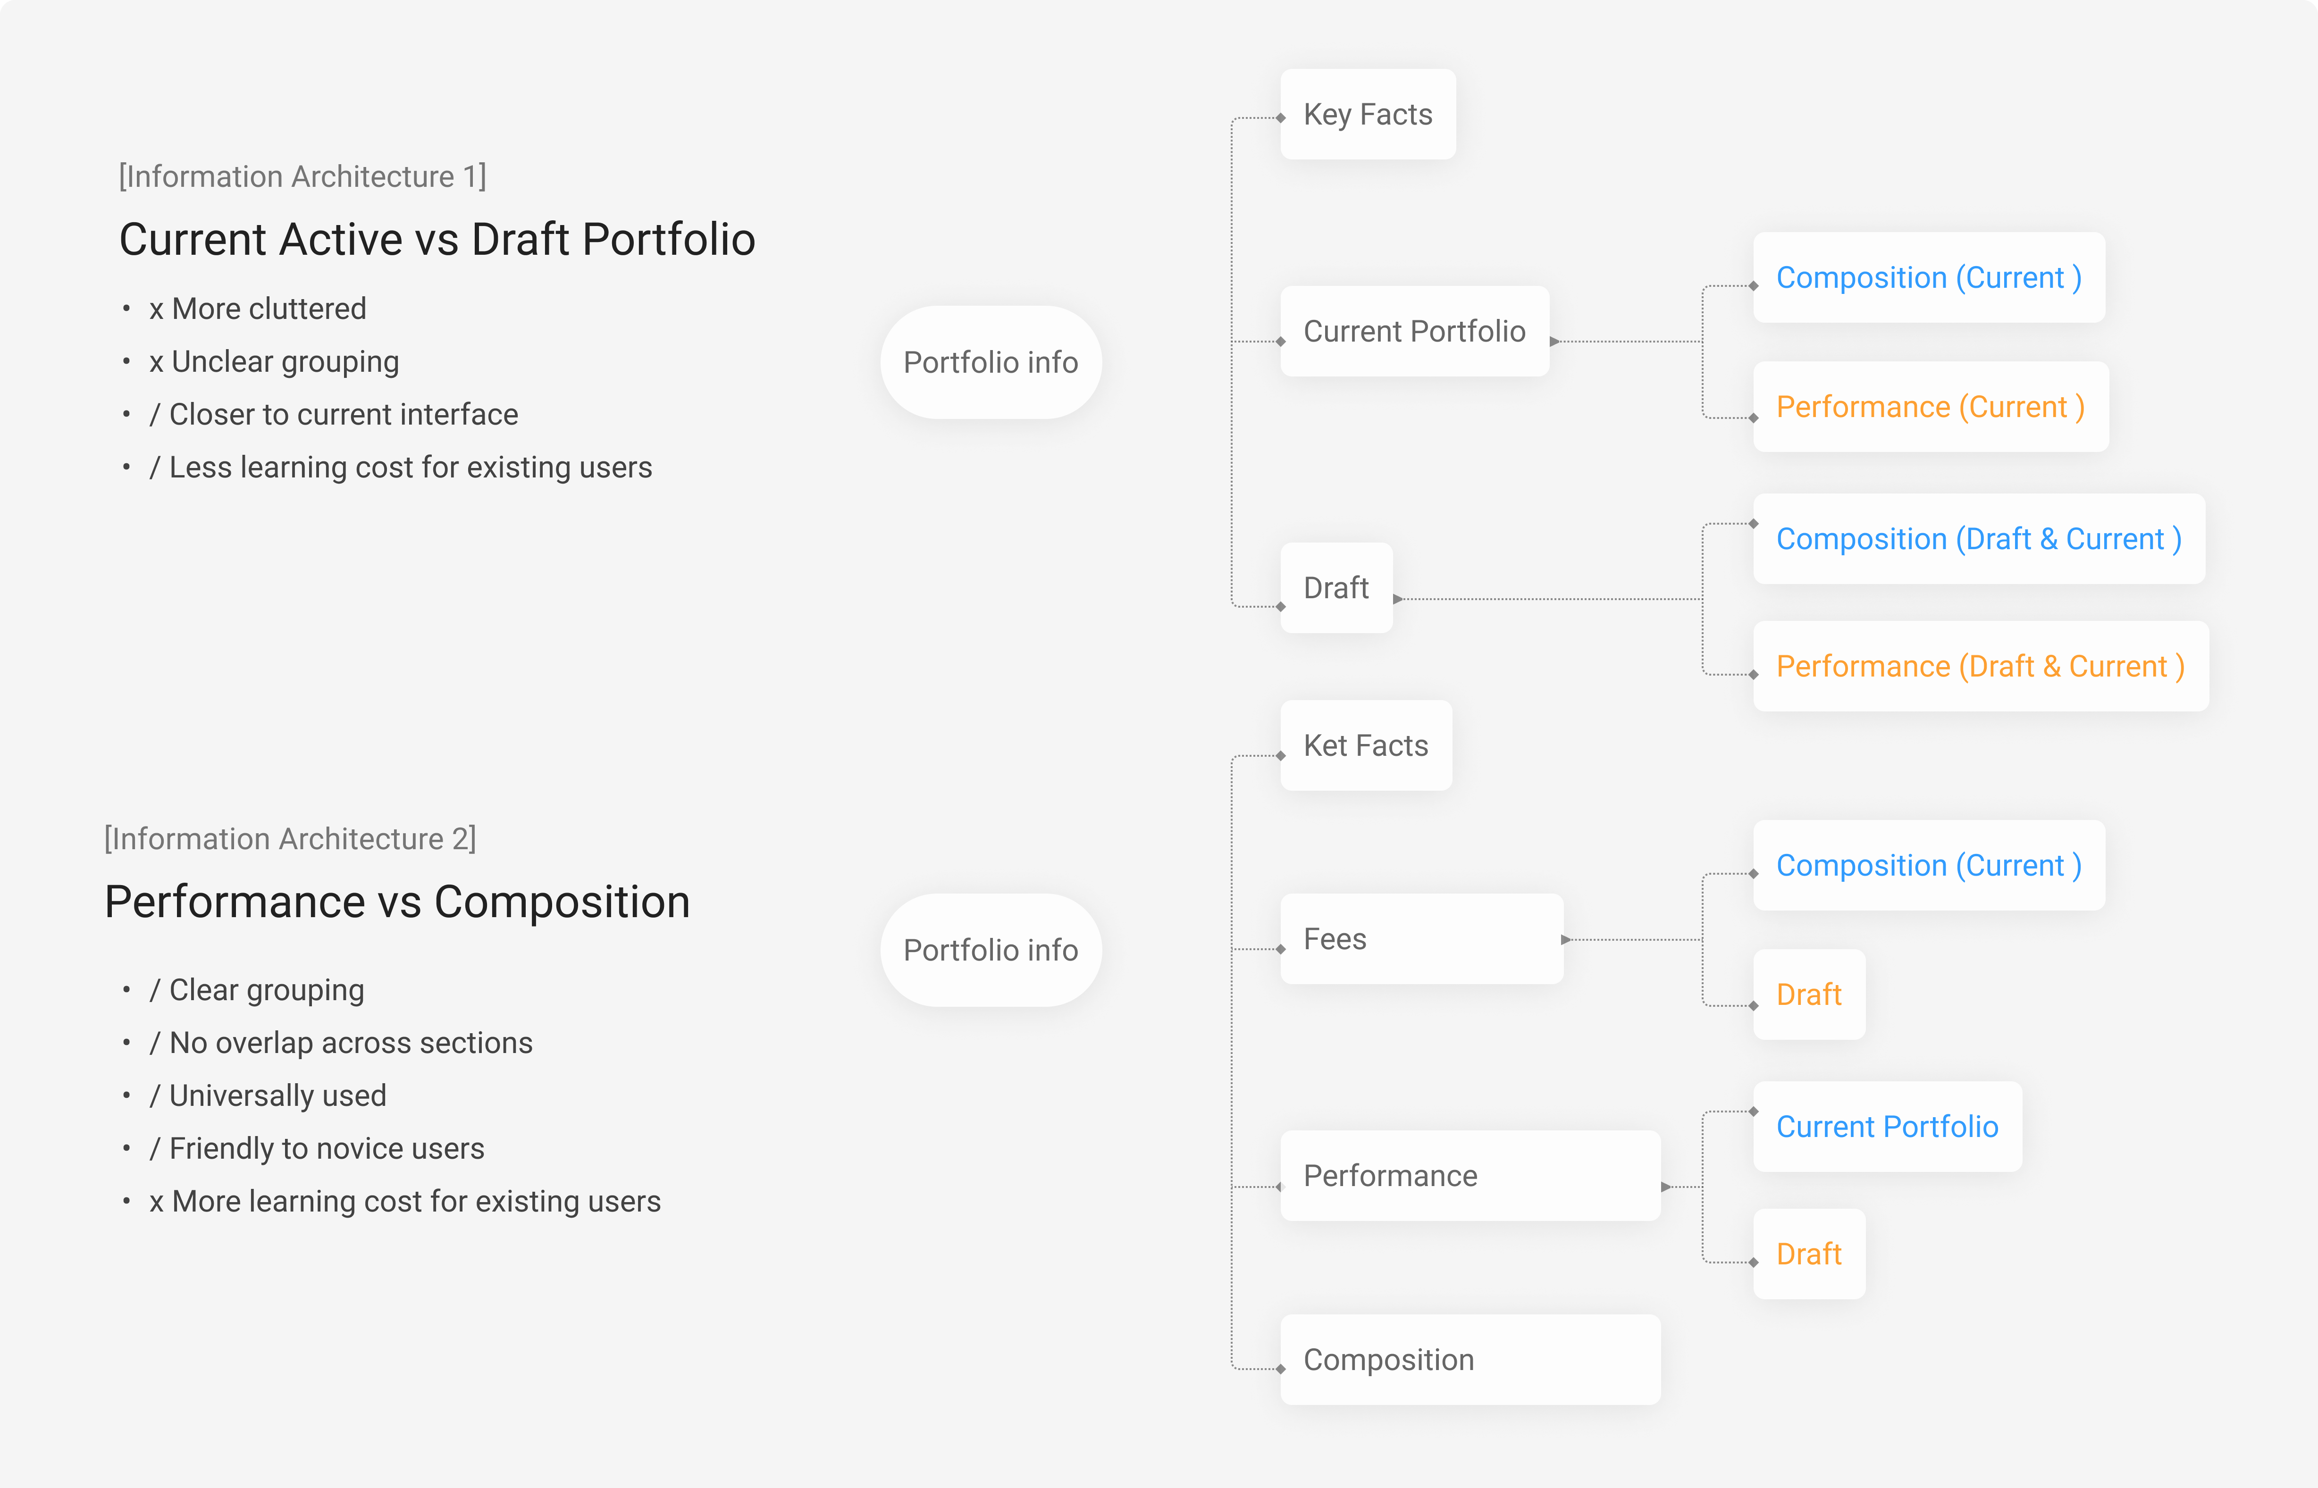Expand the arrow beside the Fees node
Viewport: 2318px width, 1488px height.
point(1565,940)
